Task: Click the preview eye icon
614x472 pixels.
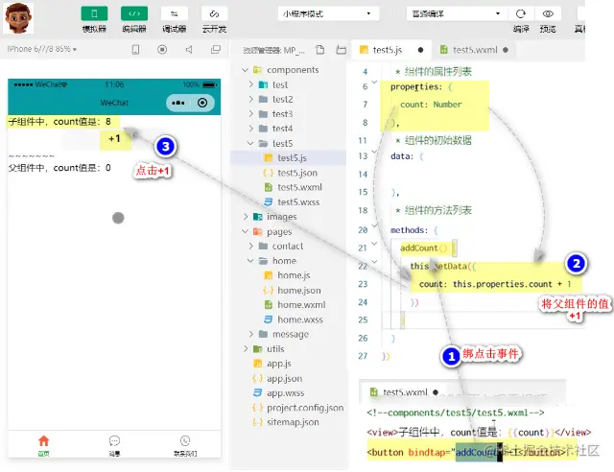Action: (x=548, y=13)
